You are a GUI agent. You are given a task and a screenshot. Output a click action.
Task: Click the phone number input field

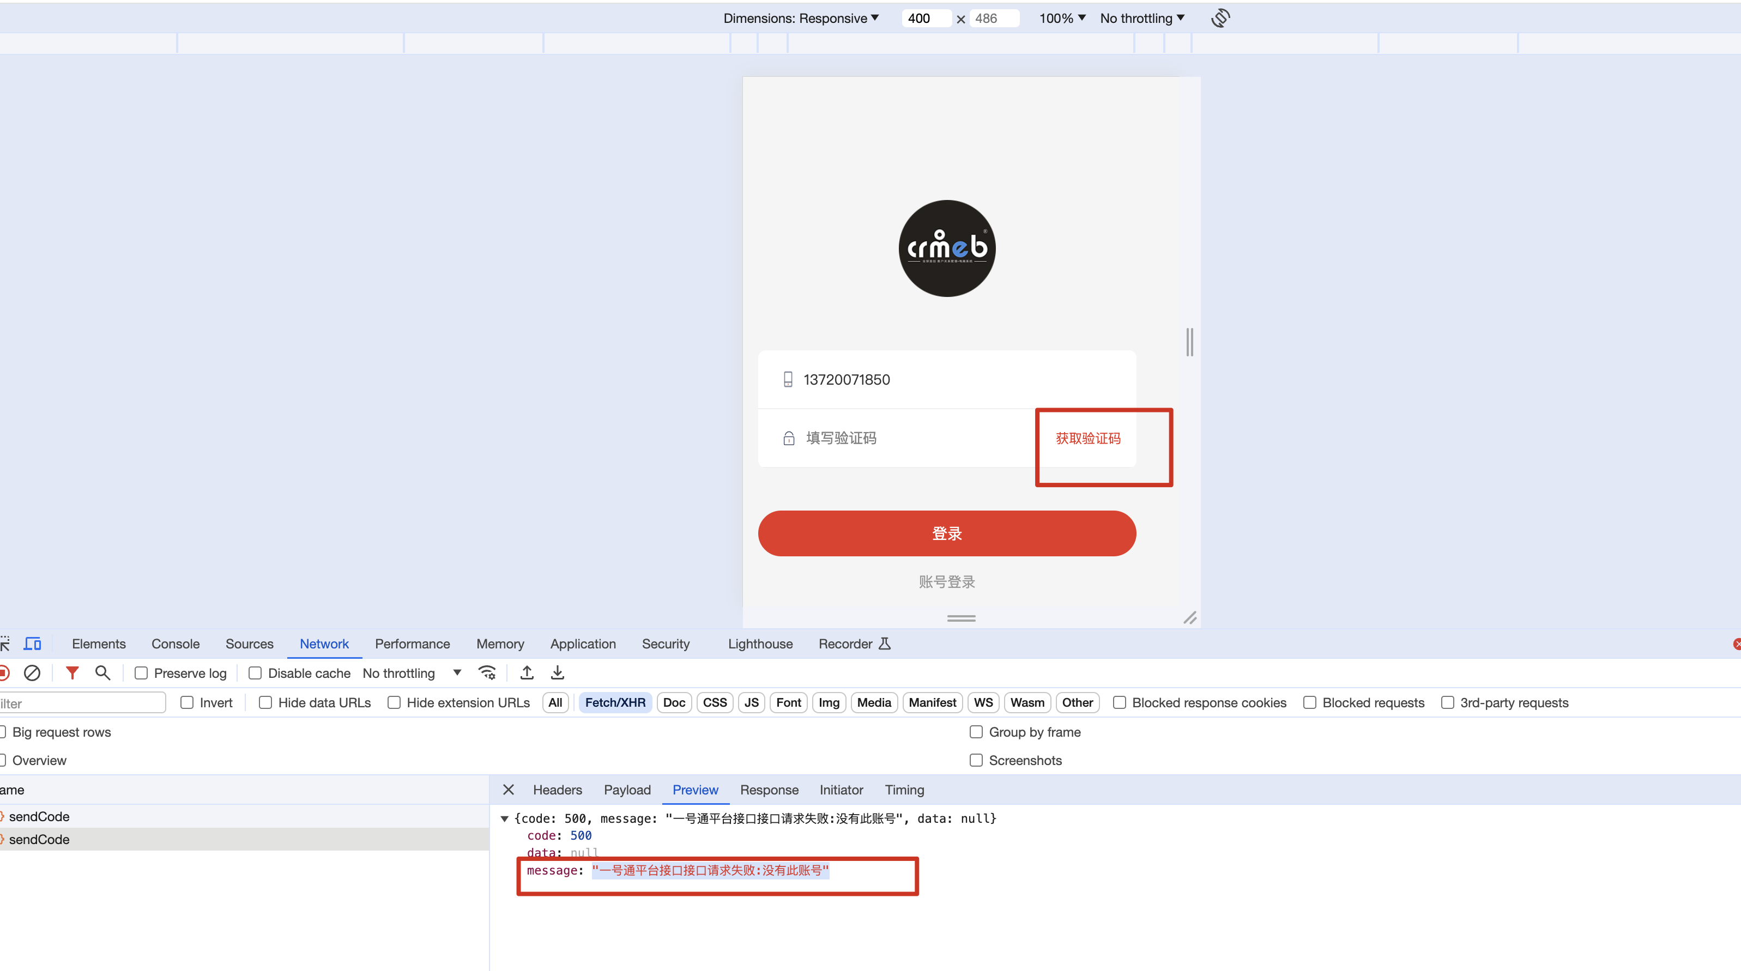pyautogui.click(x=947, y=379)
